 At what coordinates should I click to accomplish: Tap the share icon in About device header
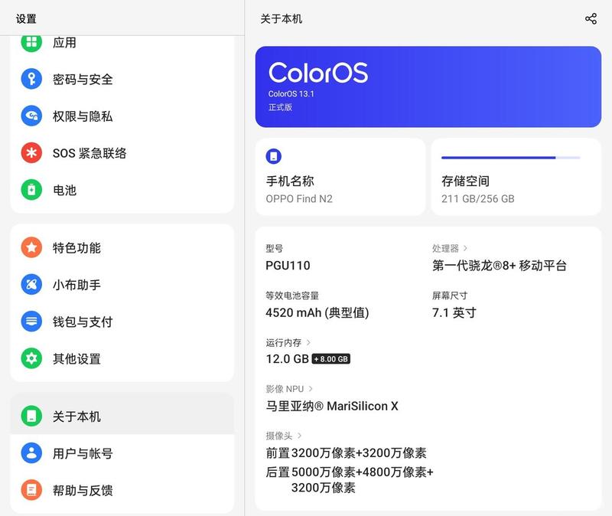(x=591, y=18)
